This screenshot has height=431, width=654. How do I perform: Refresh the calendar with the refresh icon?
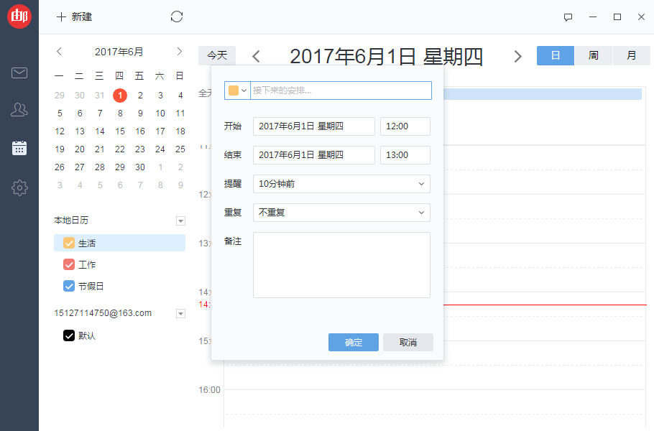(x=177, y=16)
